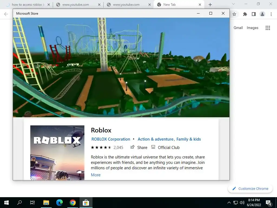The height and width of the screenshot is (208, 277).
Task: Minimize the Chrome window
Action: click(x=246, y=4)
